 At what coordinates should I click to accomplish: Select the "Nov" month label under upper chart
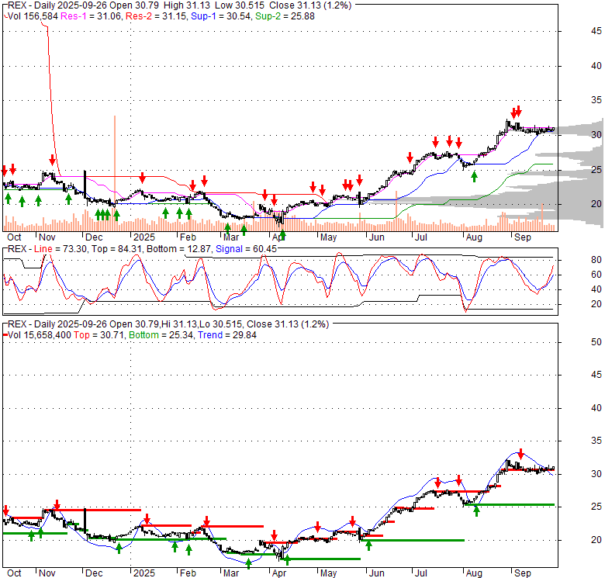tap(47, 237)
